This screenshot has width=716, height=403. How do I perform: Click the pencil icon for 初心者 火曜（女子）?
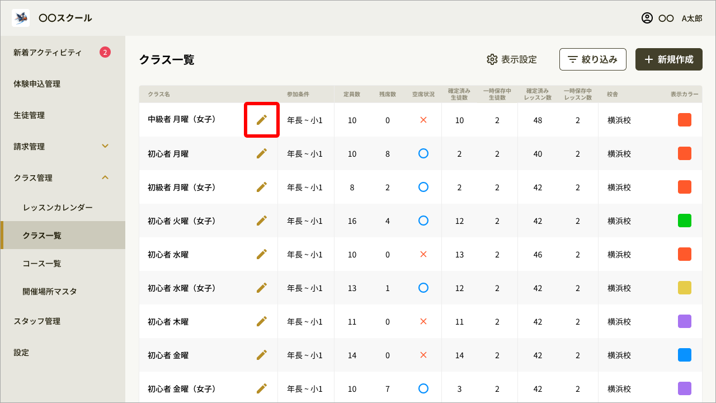[x=261, y=221]
